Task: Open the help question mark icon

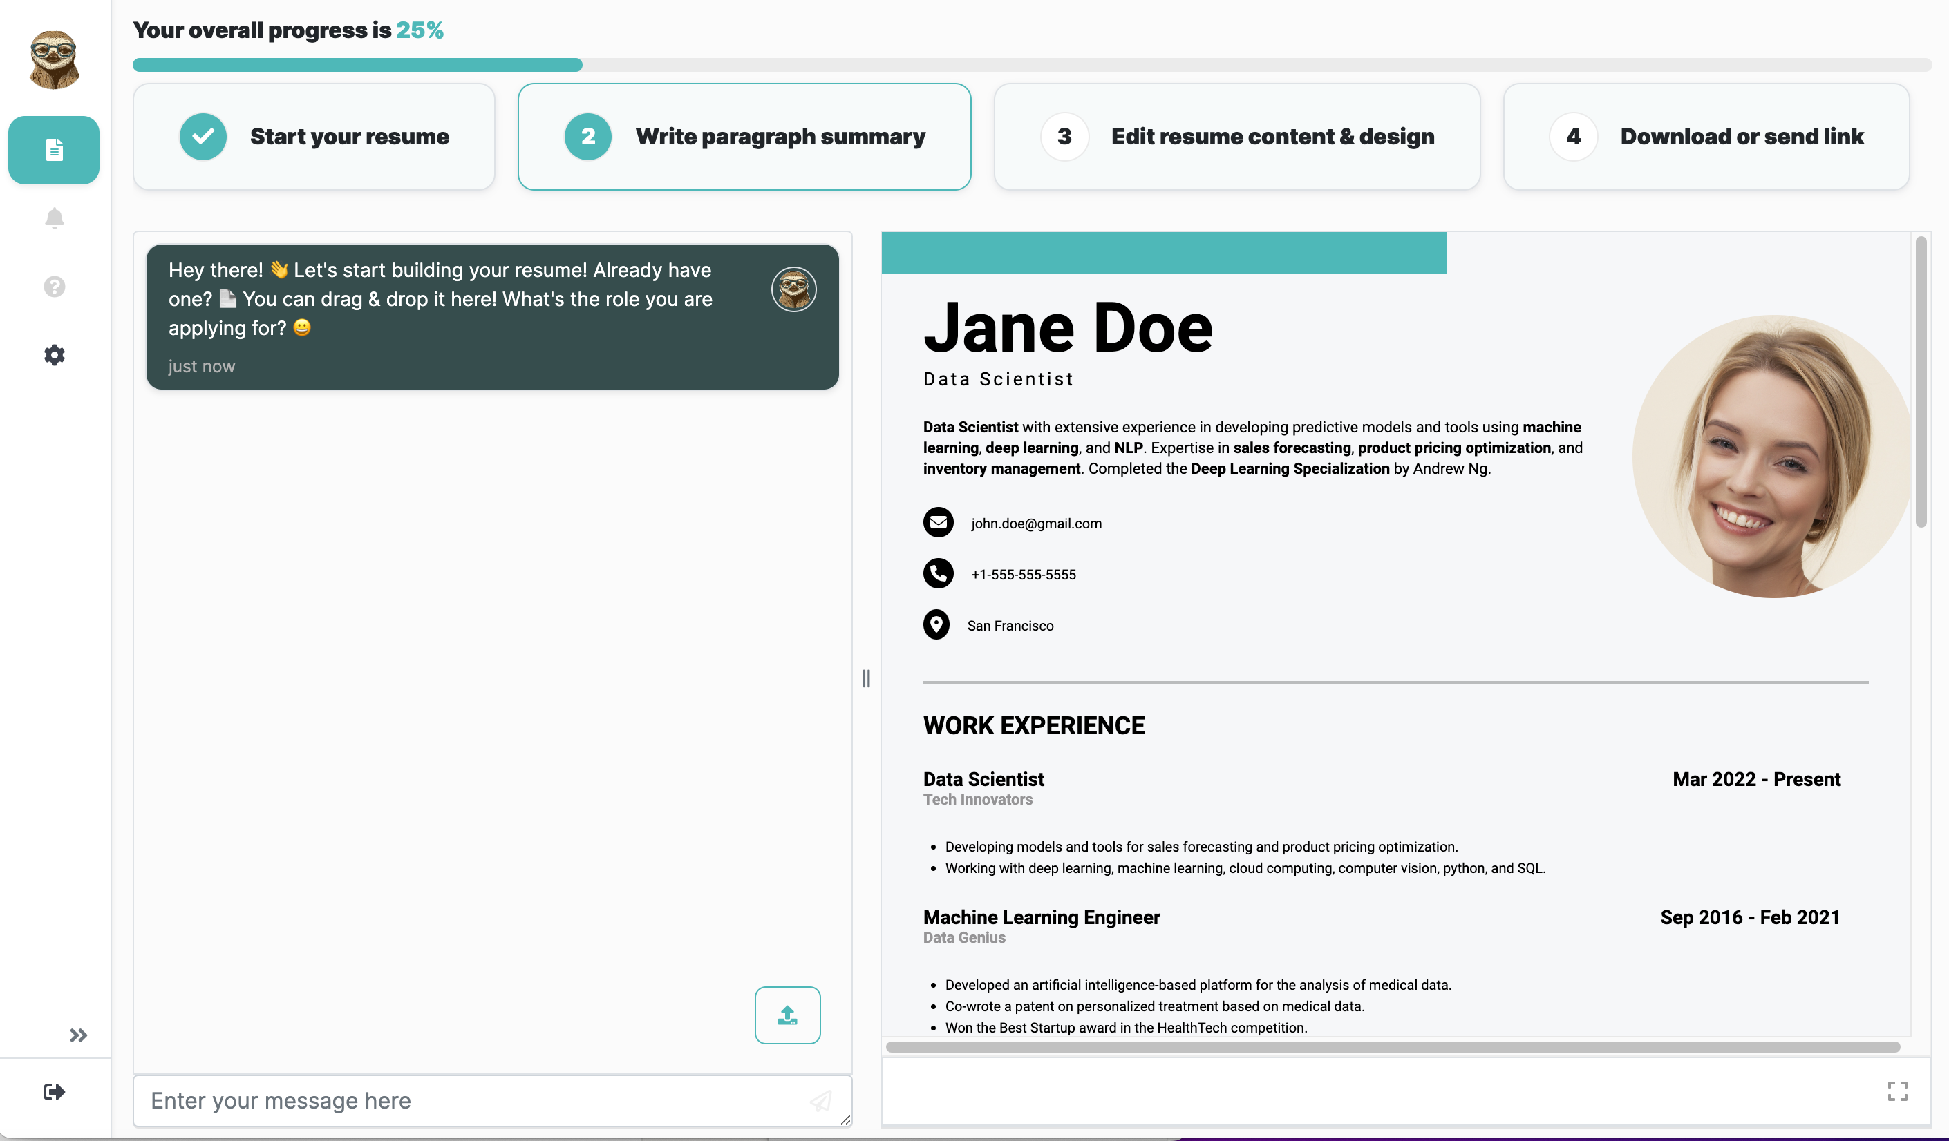Action: 54,287
